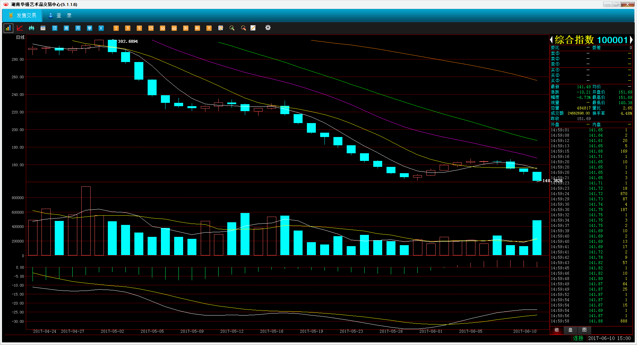Select the 60 minute period button

[x=174, y=28]
